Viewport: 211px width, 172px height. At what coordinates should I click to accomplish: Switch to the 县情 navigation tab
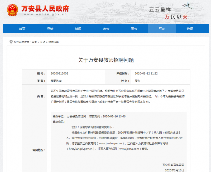point(50,29)
